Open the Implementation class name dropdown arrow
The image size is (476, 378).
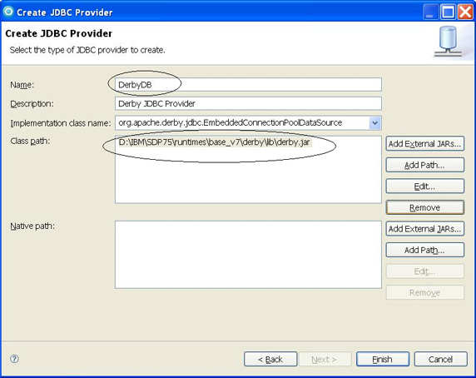point(375,123)
